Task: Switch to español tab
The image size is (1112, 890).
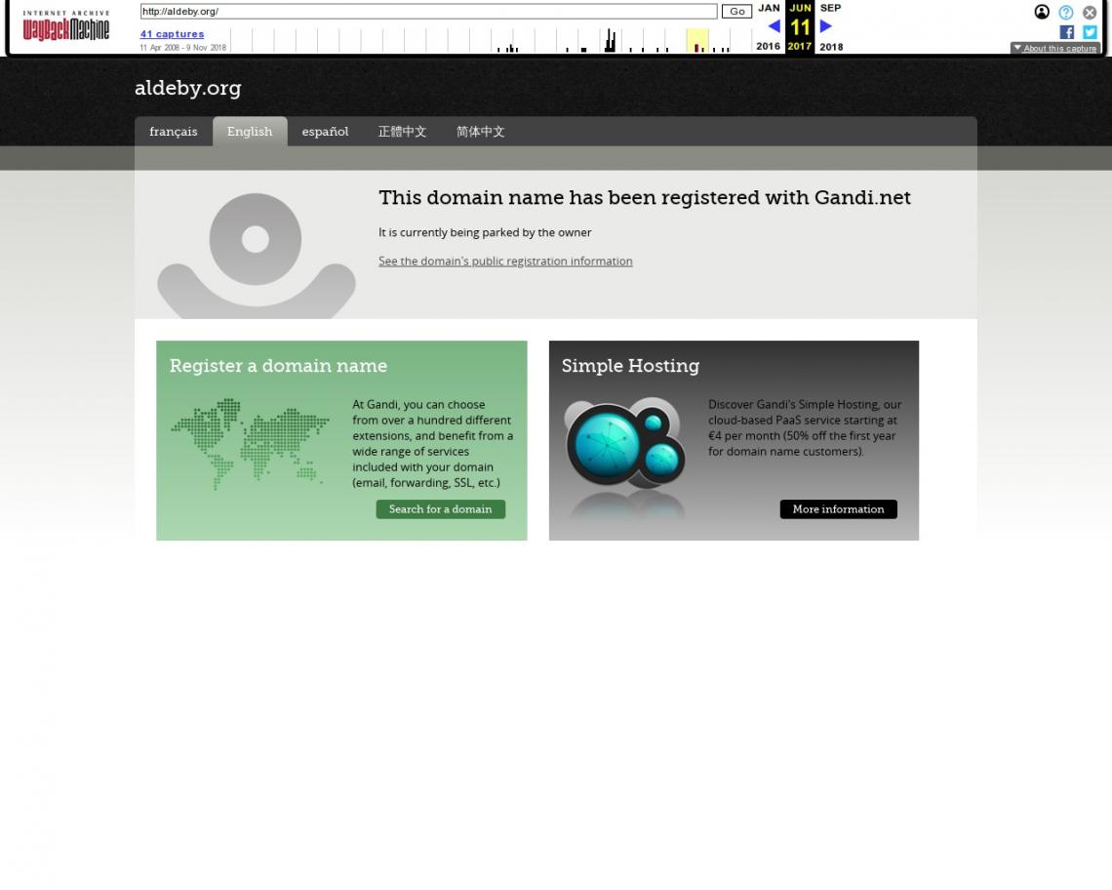Action: click(325, 132)
